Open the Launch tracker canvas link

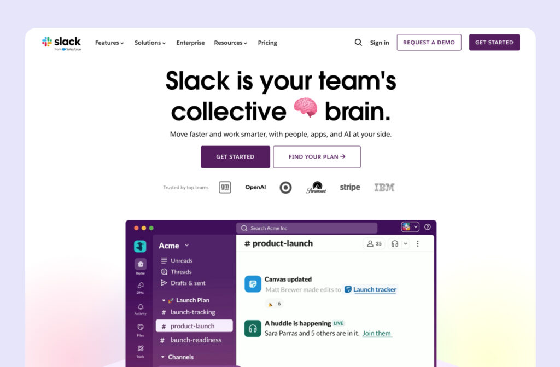[374, 290]
